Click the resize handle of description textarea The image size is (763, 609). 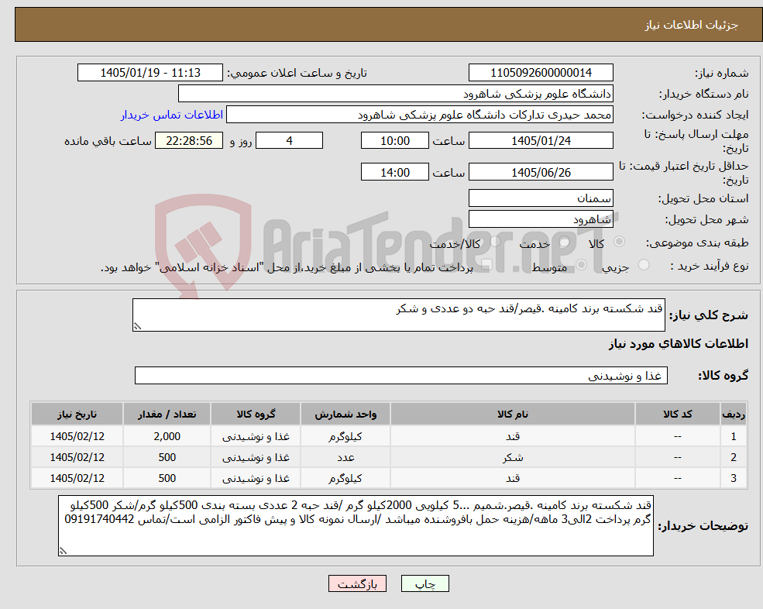137,327
